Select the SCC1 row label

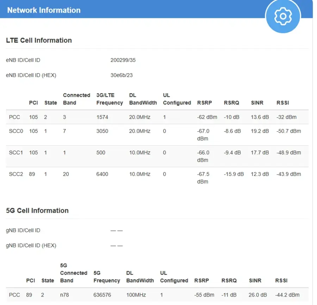click(16, 152)
